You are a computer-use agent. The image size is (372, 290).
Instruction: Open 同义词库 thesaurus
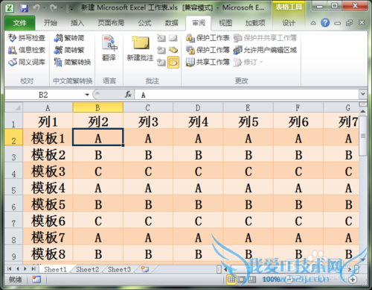click(x=27, y=62)
